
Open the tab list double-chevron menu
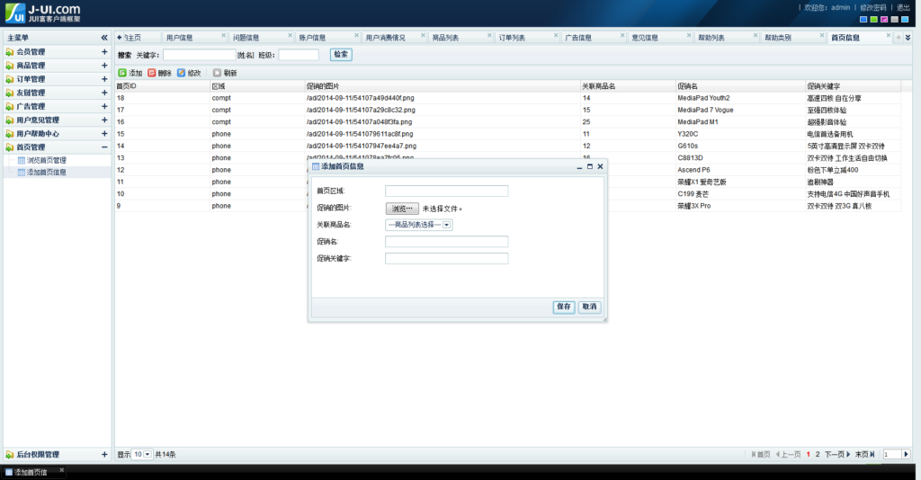tap(908, 38)
